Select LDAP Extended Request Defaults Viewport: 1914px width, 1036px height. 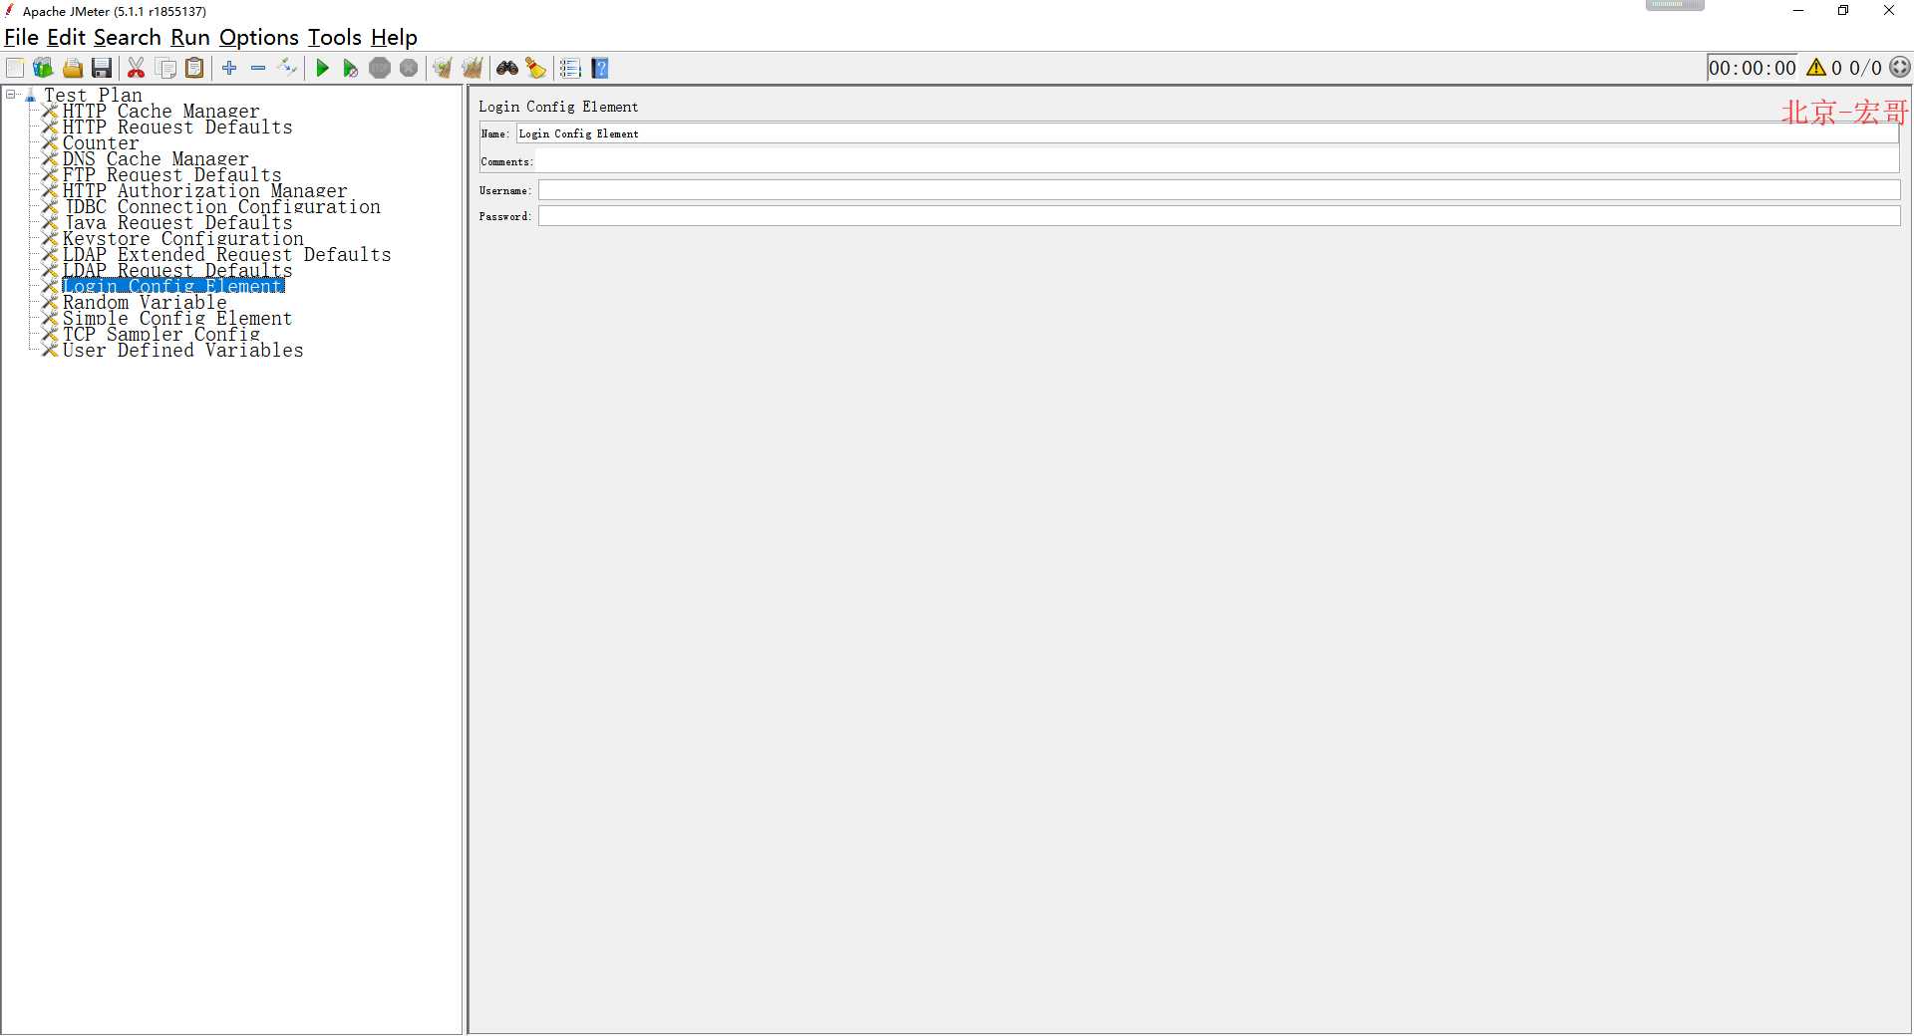pyautogui.click(x=226, y=255)
